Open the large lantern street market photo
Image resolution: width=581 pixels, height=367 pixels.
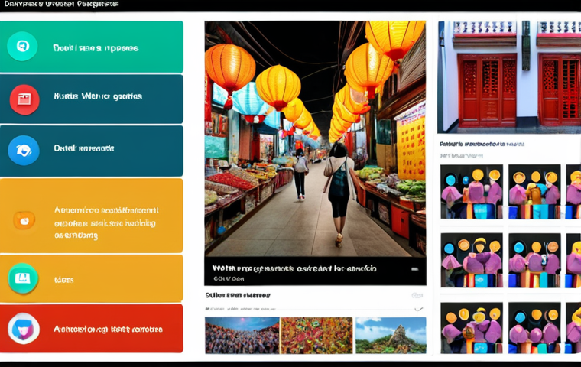tap(315, 139)
